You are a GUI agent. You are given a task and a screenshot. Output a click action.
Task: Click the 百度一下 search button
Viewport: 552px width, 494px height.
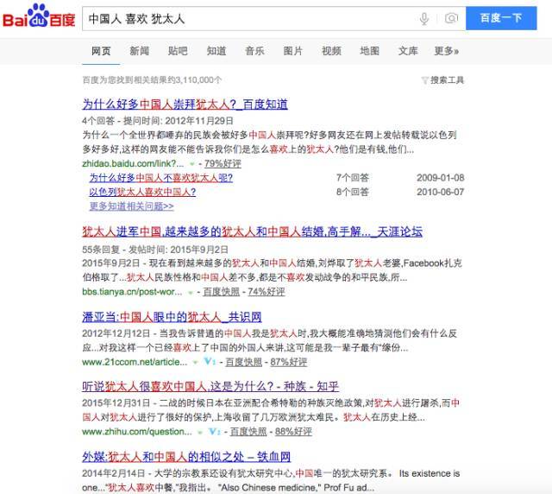click(x=501, y=18)
